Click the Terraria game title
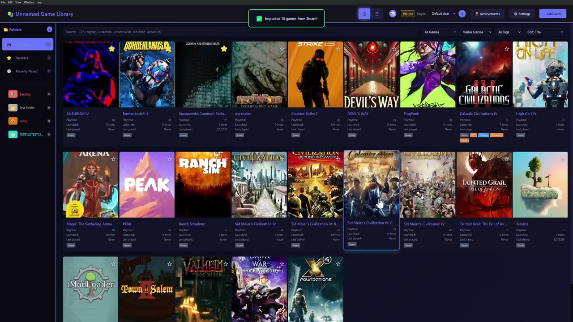The height and width of the screenshot is (322, 573). point(522,224)
